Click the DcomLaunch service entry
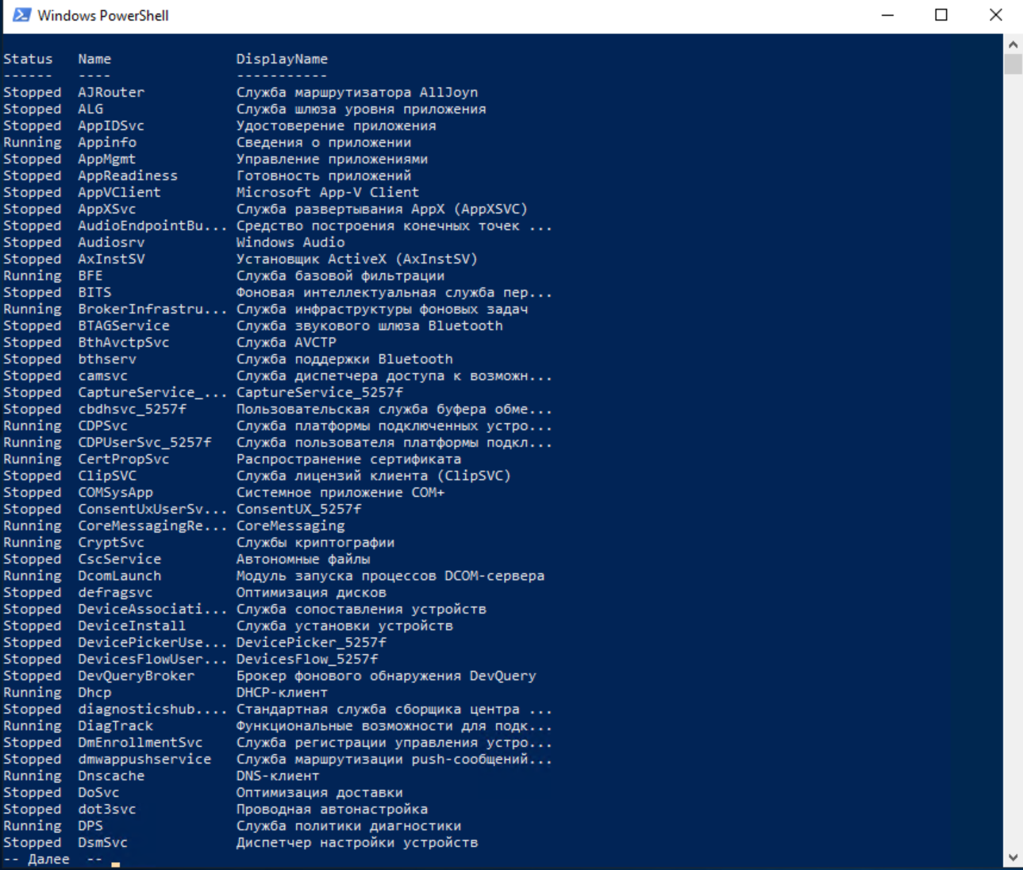Image resolution: width=1023 pixels, height=870 pixels. coord(119,576)
